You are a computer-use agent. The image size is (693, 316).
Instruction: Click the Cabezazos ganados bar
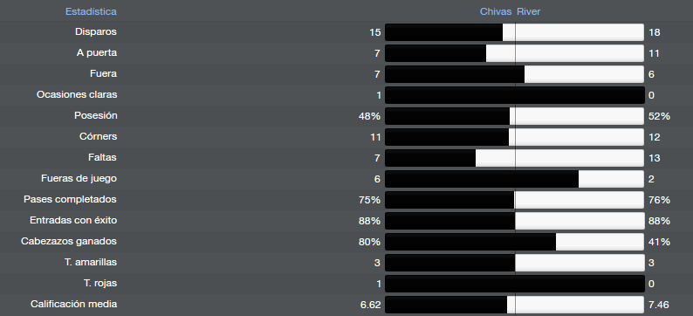click(514, 242)
